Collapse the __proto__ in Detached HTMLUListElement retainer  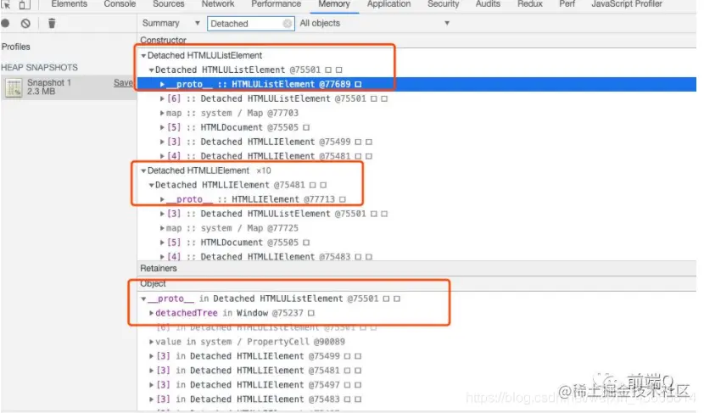(143, 299)
